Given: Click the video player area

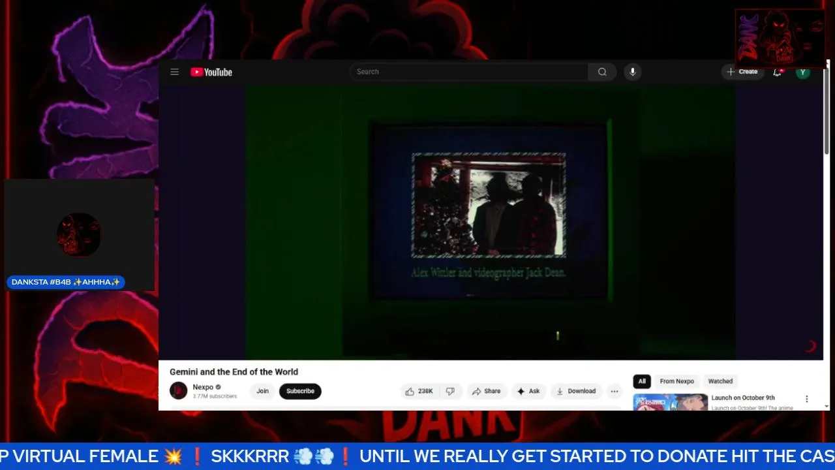Looking at the screenshot, I should click(491, 222).
